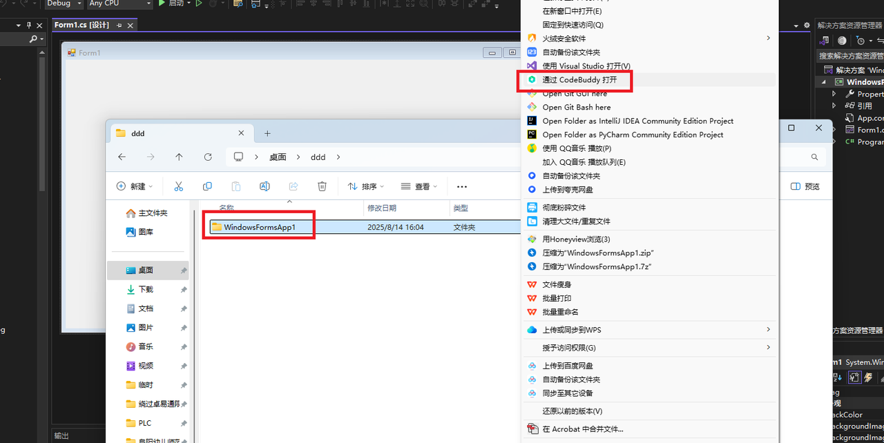Viewport: 884px width, 443px height.
Task: Click the Visual Studio icon next to 使用 Visual Studio 打开
Action: 531,66
